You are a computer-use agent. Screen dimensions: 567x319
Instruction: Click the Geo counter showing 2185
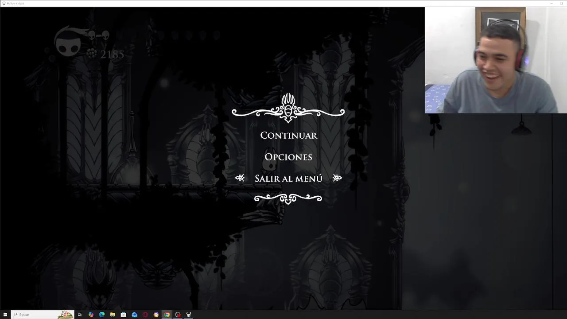112,54
